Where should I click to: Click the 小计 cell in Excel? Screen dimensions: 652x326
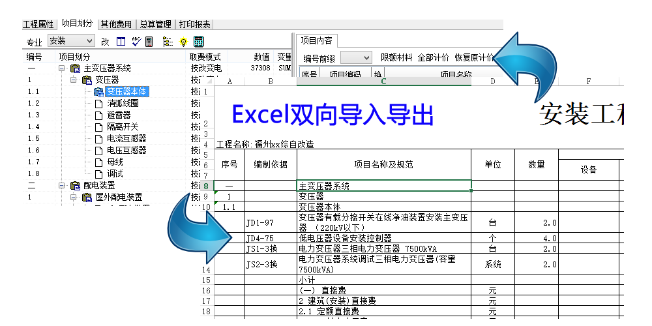384,280
